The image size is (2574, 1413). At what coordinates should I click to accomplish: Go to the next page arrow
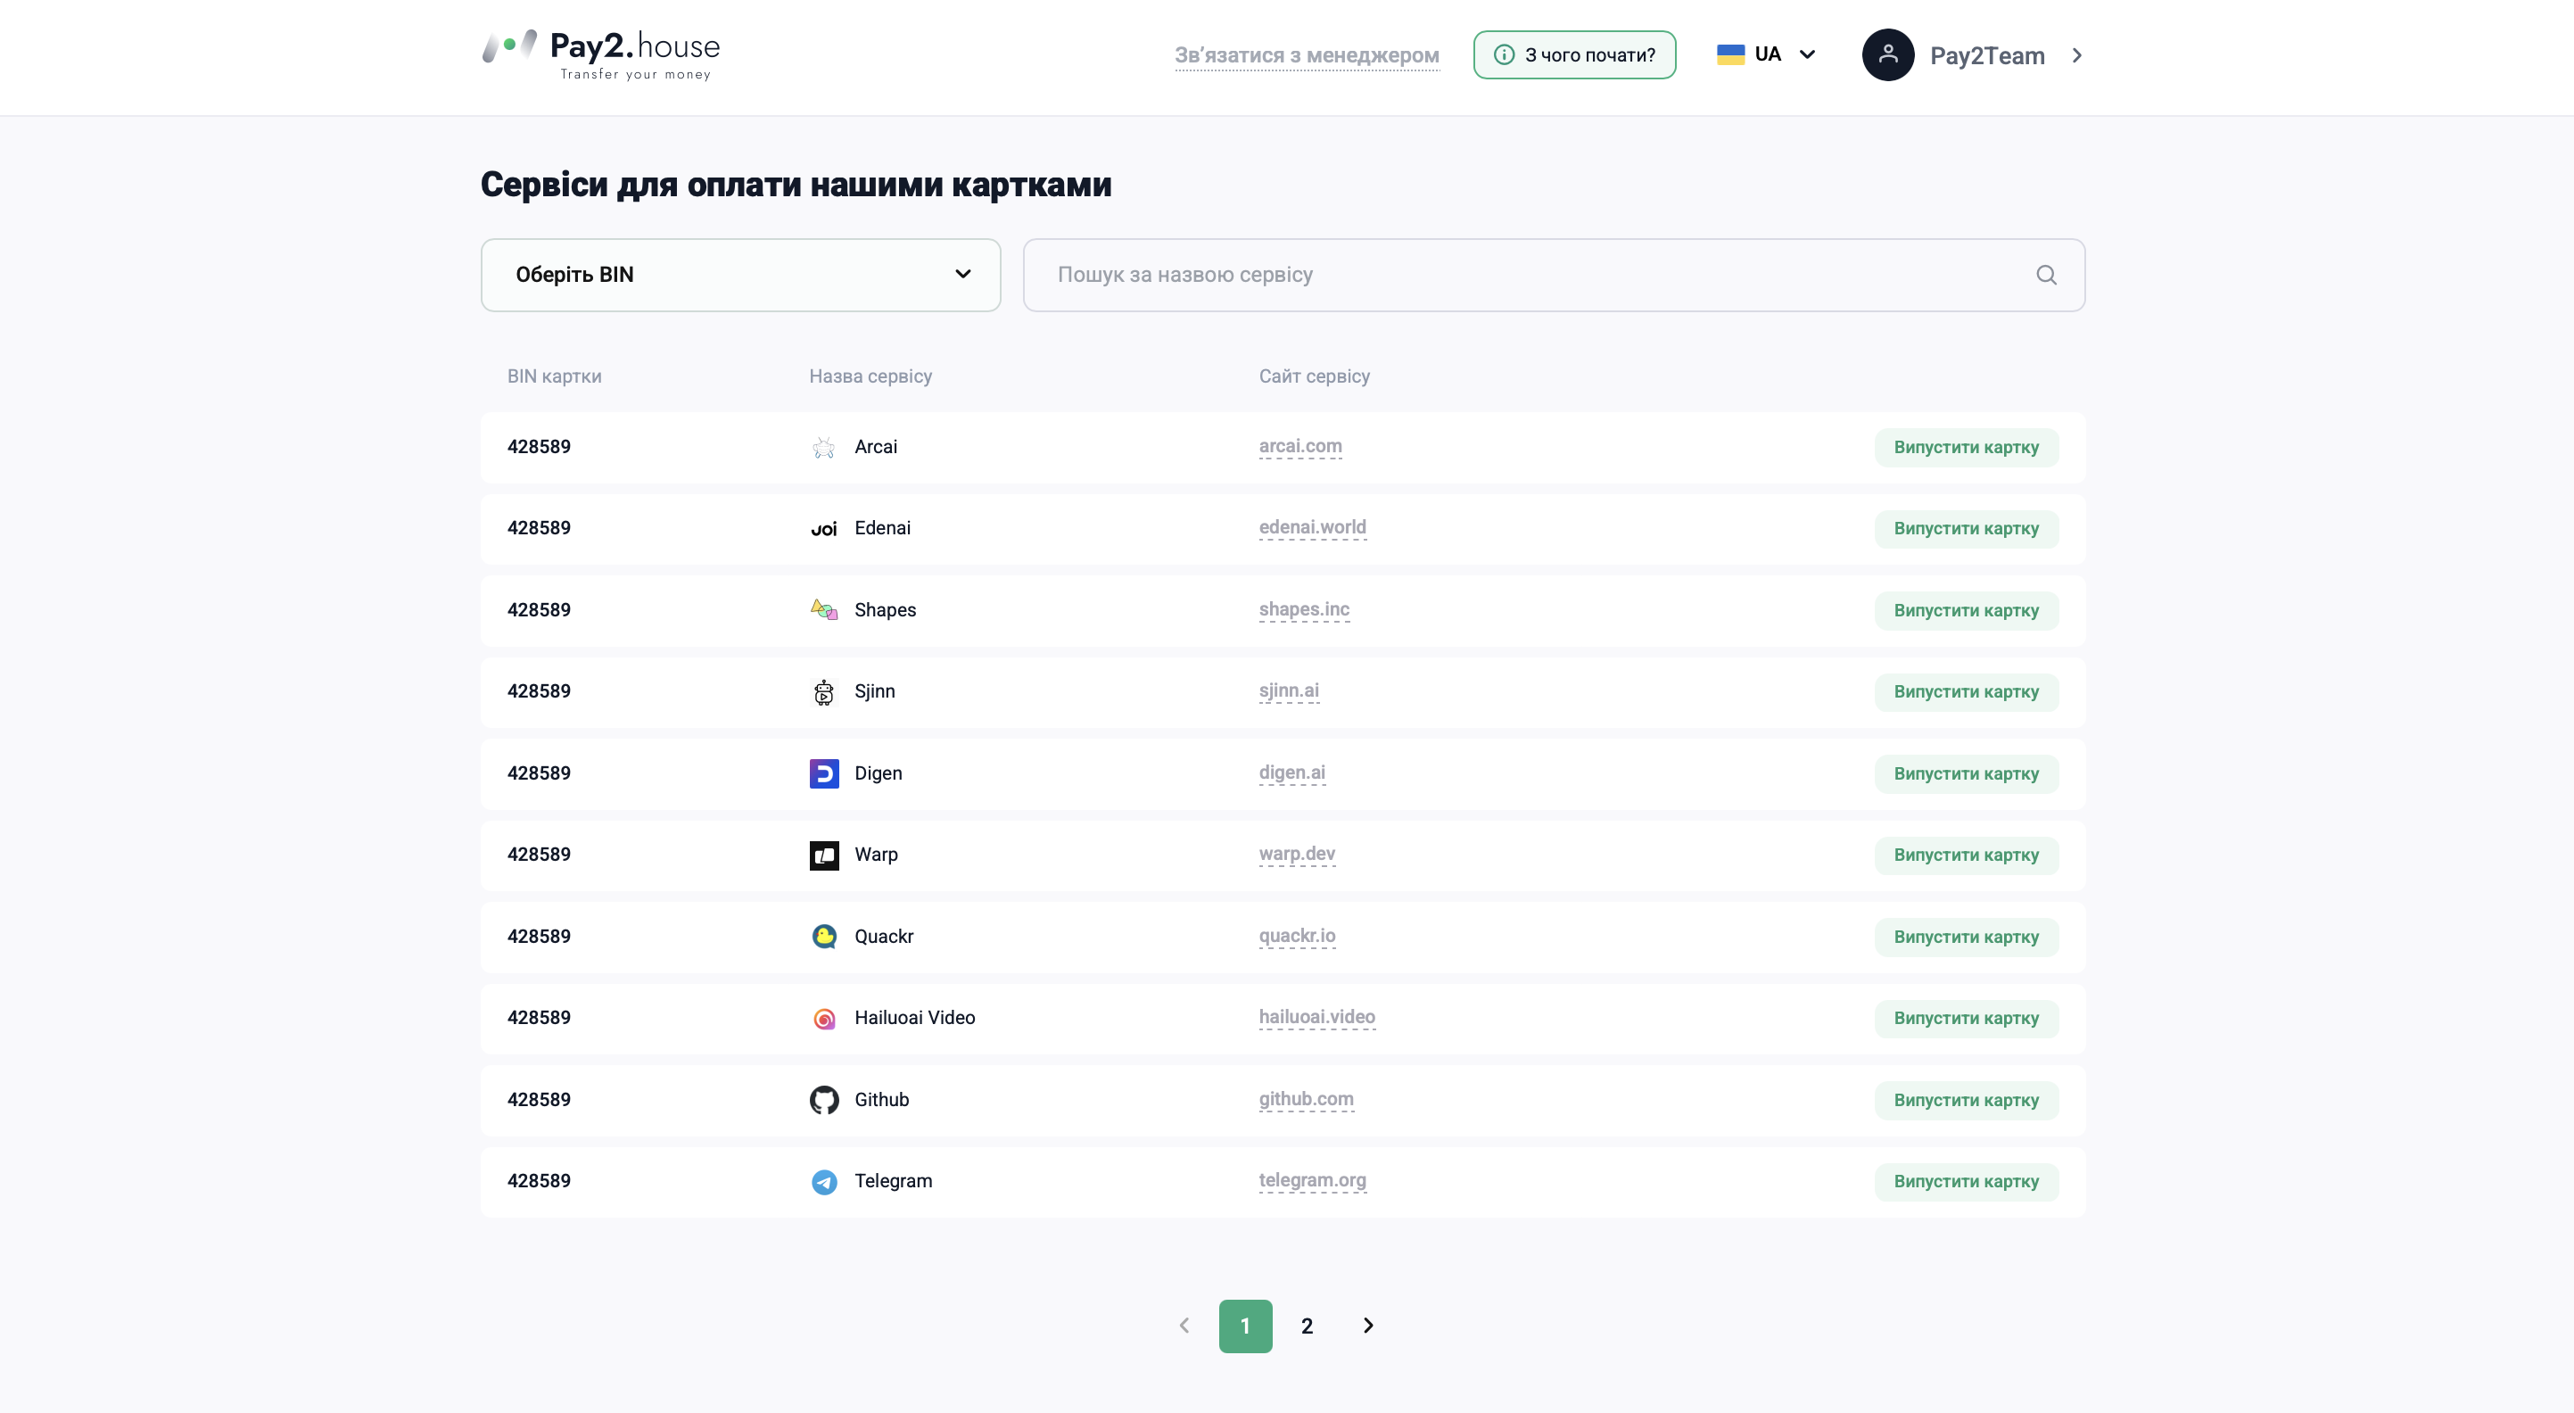tap(1368, 1325)
